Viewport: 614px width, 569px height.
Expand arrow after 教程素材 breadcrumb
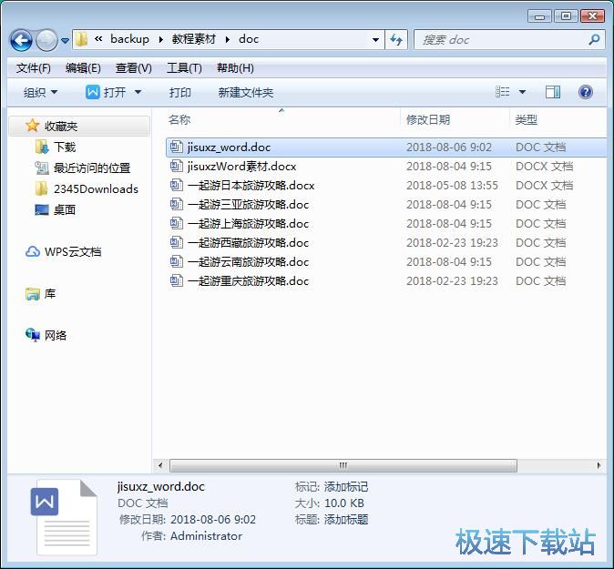[227, 39]
